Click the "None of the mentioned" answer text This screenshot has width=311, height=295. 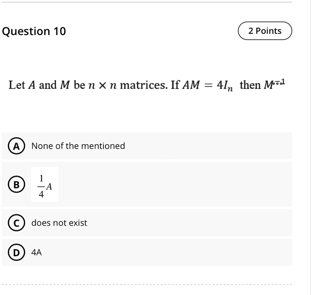[78, 146]
